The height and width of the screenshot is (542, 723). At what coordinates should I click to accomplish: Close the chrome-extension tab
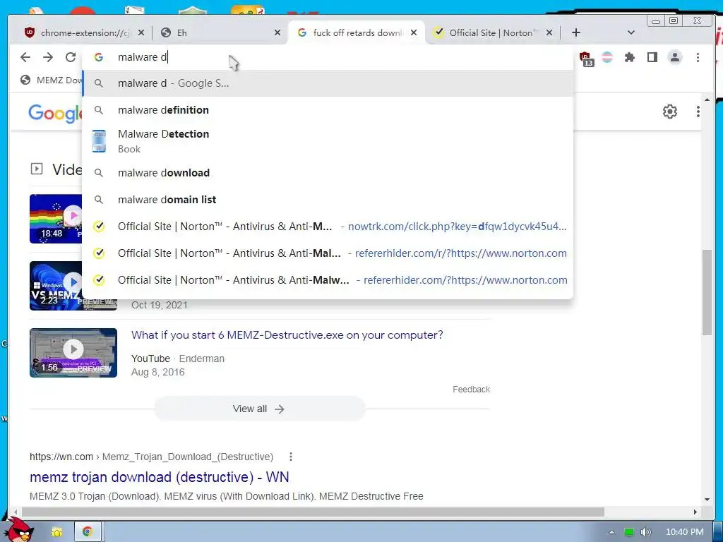[x=141, y=32]
